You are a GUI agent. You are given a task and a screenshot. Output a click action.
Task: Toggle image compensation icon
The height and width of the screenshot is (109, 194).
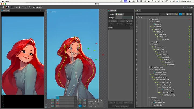point(85,103)
